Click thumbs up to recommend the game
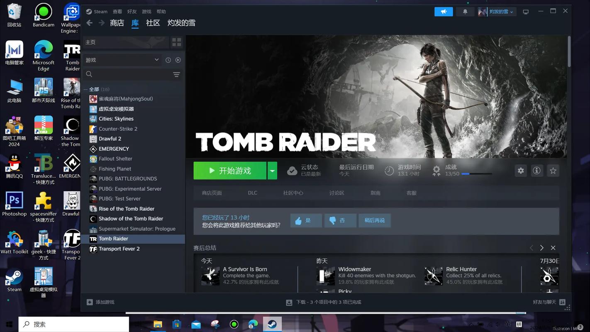590x332 pixels. [x=306, y=220]
